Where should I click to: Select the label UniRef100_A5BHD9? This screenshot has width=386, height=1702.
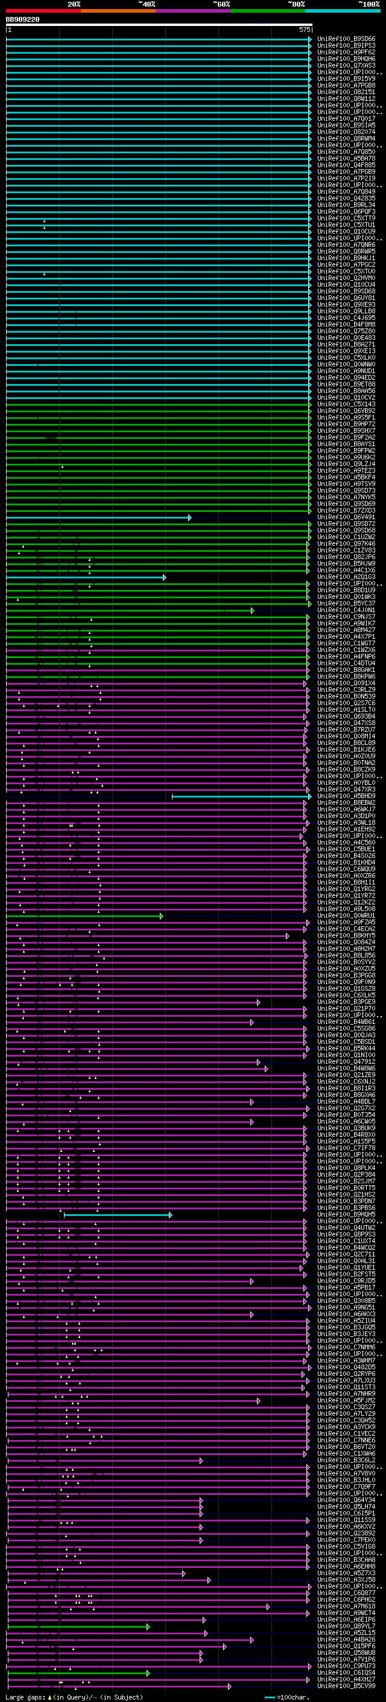point(346,796)
